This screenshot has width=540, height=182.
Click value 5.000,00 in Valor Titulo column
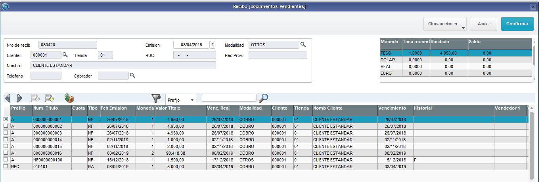click(176, 166)
